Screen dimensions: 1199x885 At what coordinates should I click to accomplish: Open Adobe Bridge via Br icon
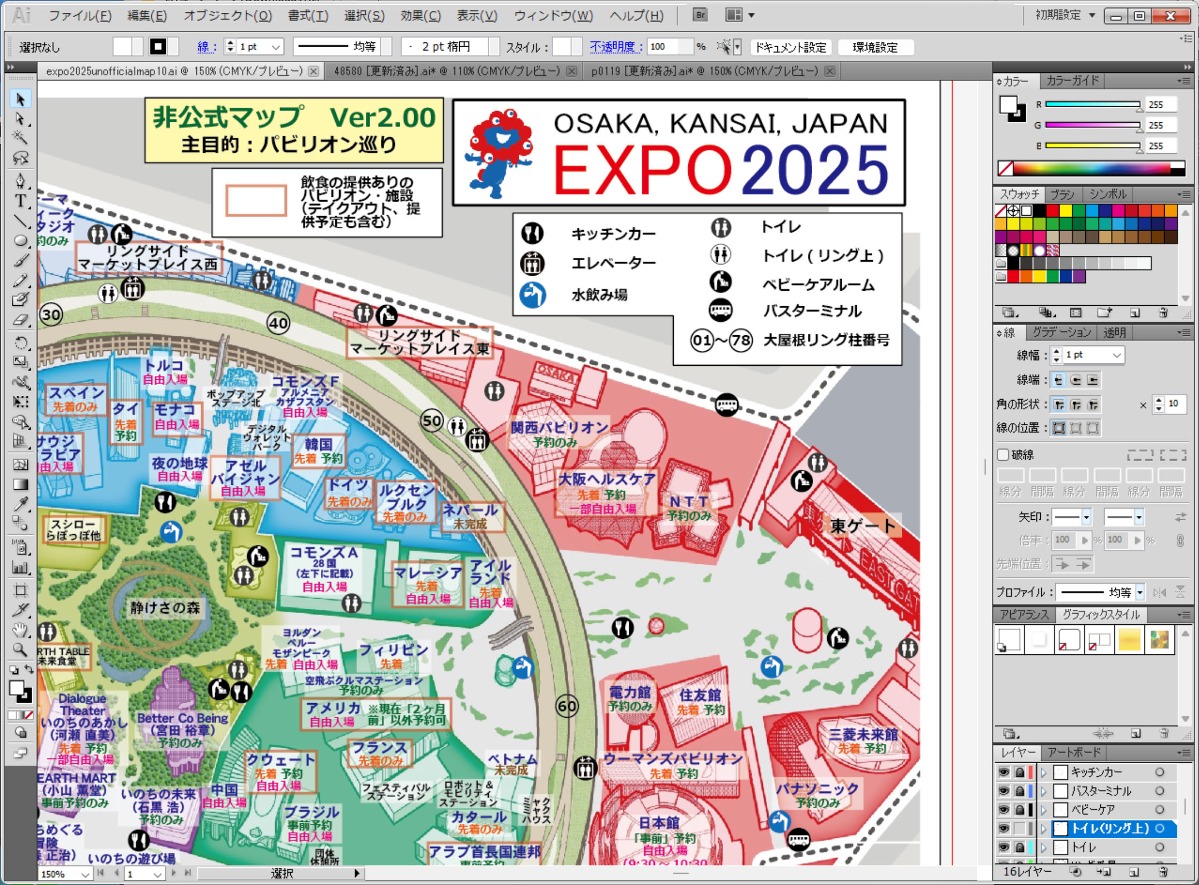point(700,16)
